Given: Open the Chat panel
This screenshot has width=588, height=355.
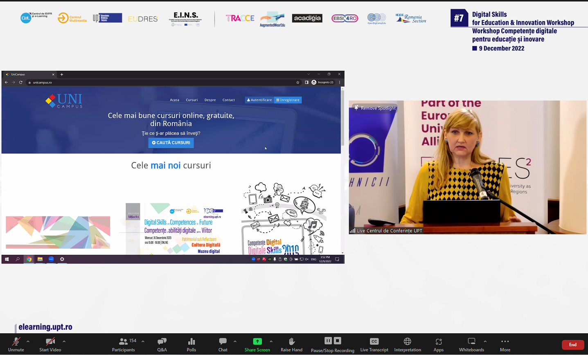Looking at the screenshot, I should (223, 344).
